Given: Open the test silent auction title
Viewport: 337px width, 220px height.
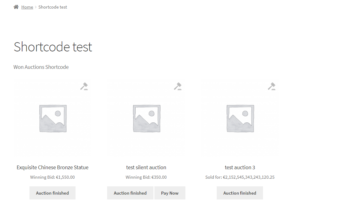Looking at the screenshot, I should click(x=146, y=167).
